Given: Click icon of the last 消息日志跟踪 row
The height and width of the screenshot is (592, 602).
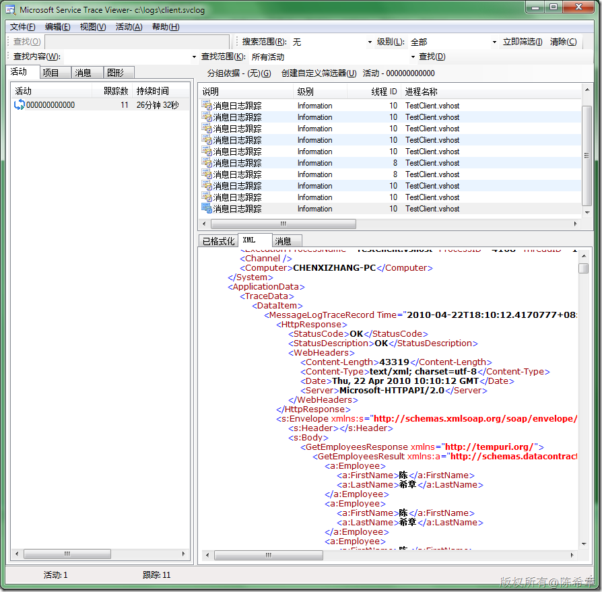Looking at the screenshot, I should coord(207,209).
